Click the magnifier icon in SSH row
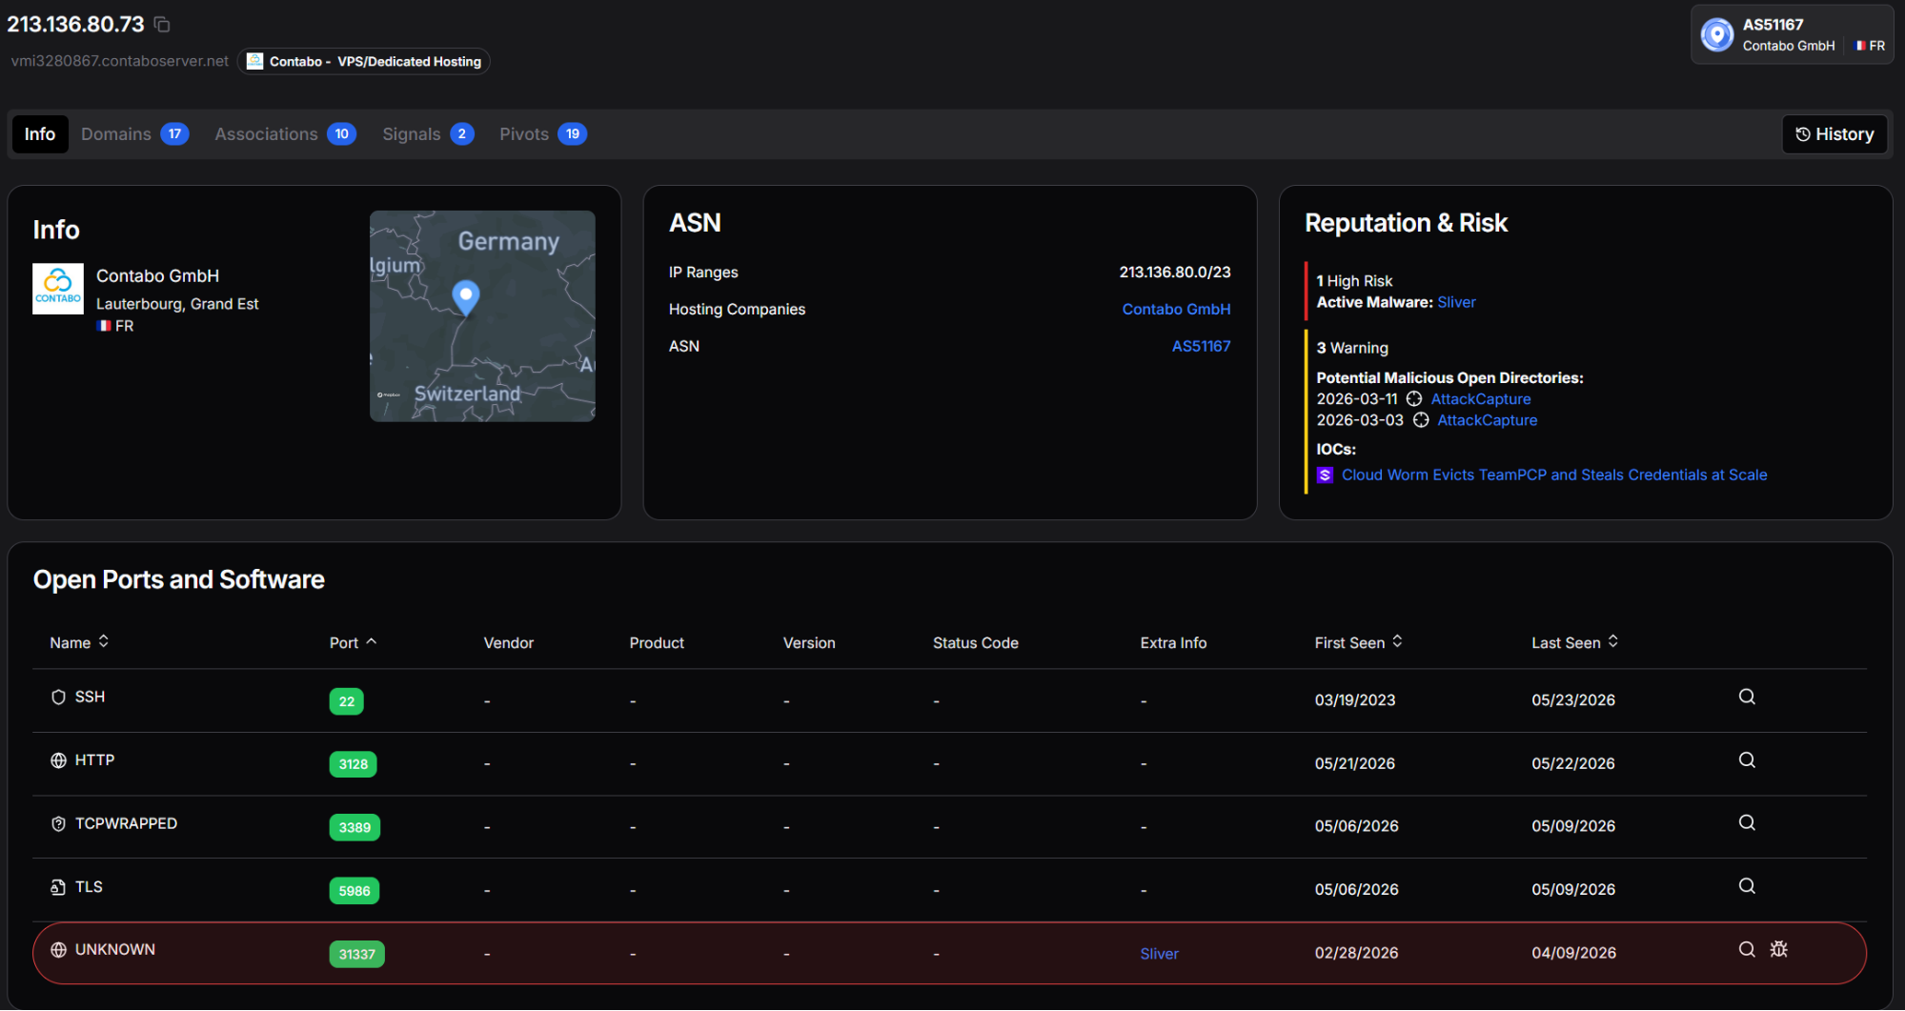 [x=1747, y=697]
